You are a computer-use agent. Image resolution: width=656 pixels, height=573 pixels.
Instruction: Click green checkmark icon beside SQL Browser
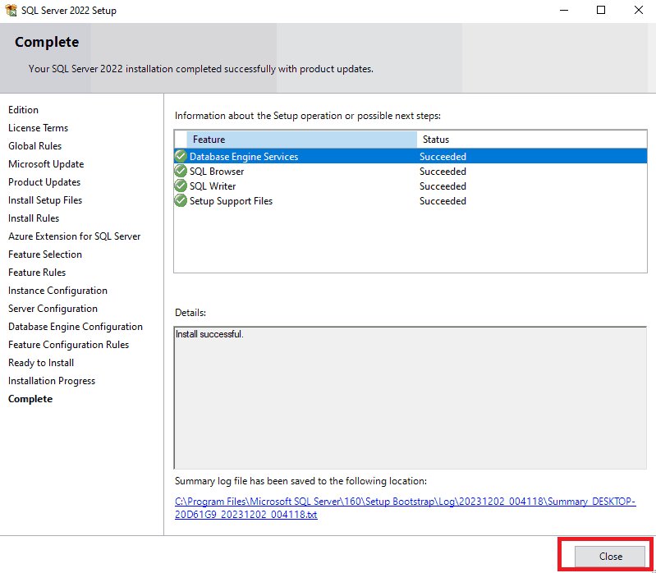click(181, 171)
